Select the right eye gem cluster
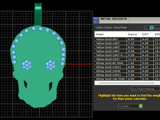Screen dimensions: 160x120 [x=51, y=65]
